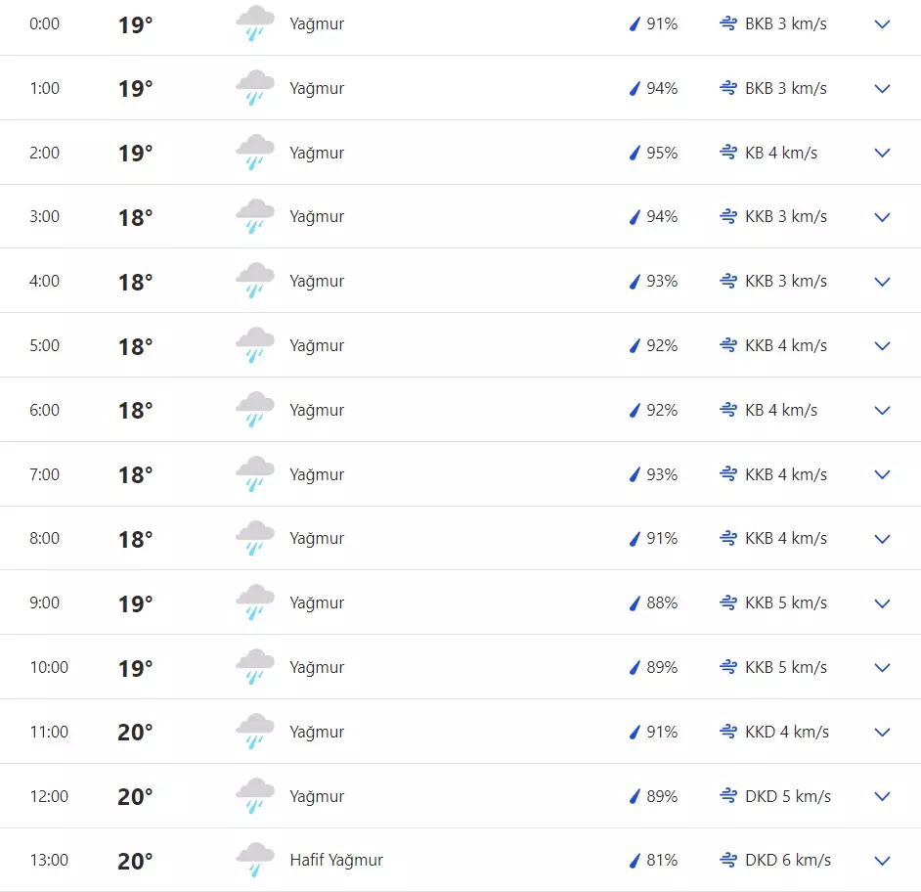Select the 1:00 hour label
This screenshot has height=892, width=921.
pos(44,88)
